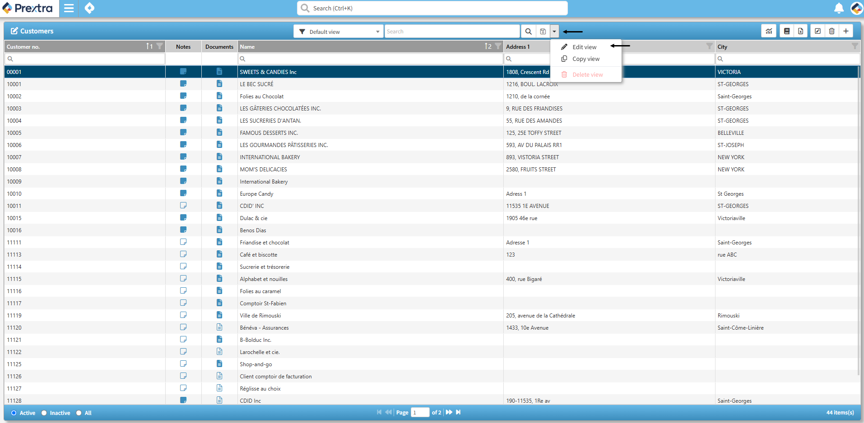
Task: Choose Copy view from the menu
Action: (x=585, y=59)
